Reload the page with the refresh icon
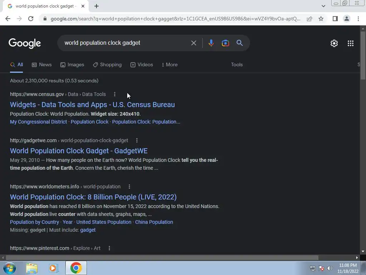Image resolution: width=366 pixels, height=275 pixels. coord(31,19)
